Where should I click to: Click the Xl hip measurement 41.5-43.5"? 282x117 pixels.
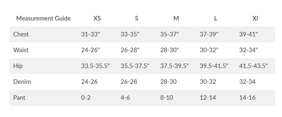coord(253,66)
